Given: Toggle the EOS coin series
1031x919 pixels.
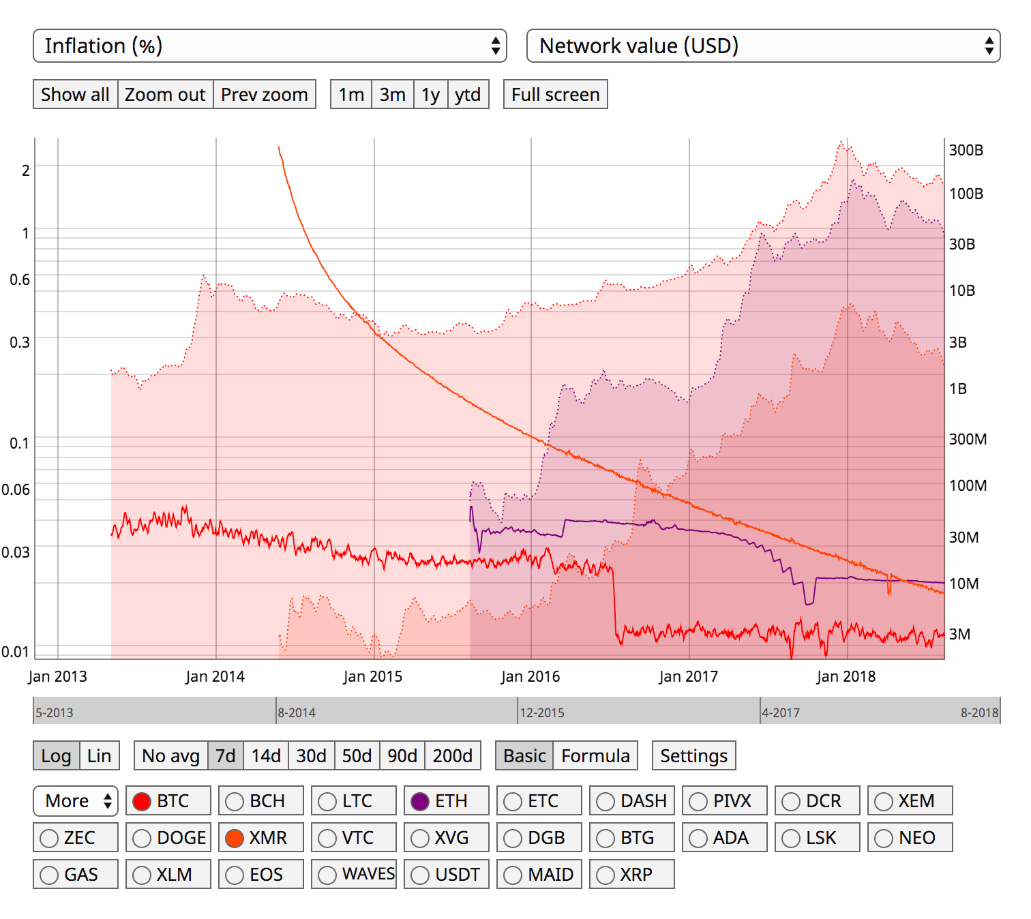Looking at the screenshot, I should point(261,874).
